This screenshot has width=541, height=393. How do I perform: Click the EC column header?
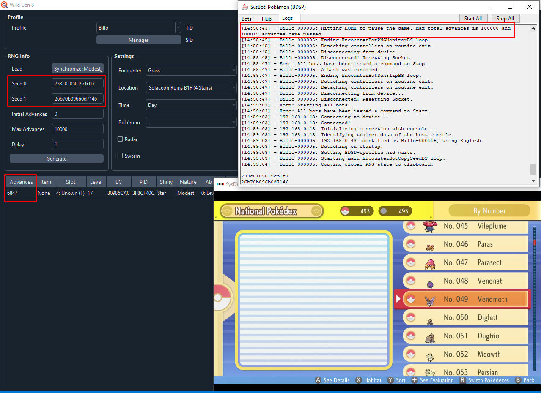[118, 182]
